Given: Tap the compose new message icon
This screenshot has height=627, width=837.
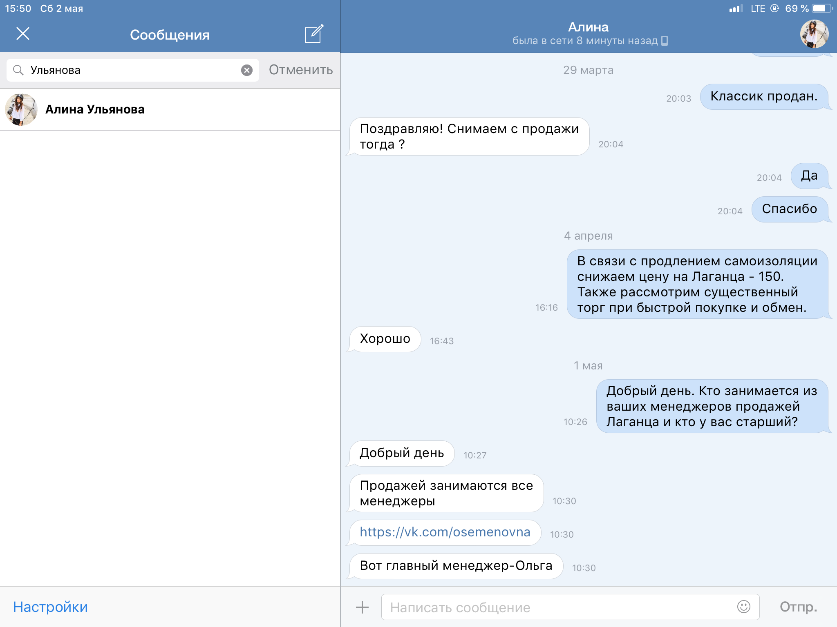Looking at the screenshot, I should tap(314, 34).
